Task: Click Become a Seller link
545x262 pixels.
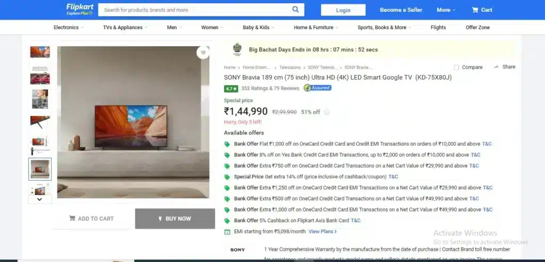Action: (401, 10)
